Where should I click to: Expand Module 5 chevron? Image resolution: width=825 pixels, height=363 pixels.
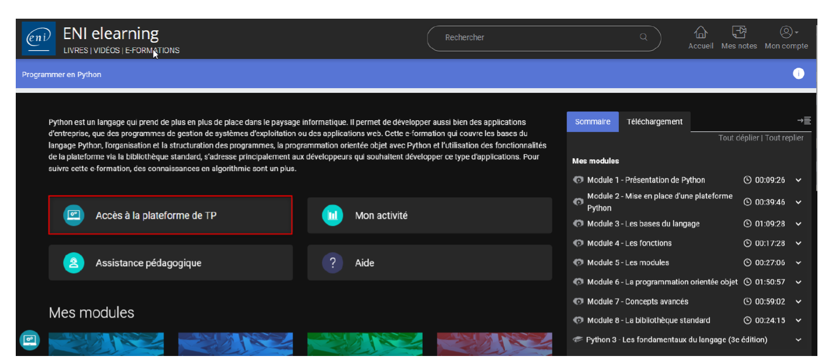coord(798,263)
